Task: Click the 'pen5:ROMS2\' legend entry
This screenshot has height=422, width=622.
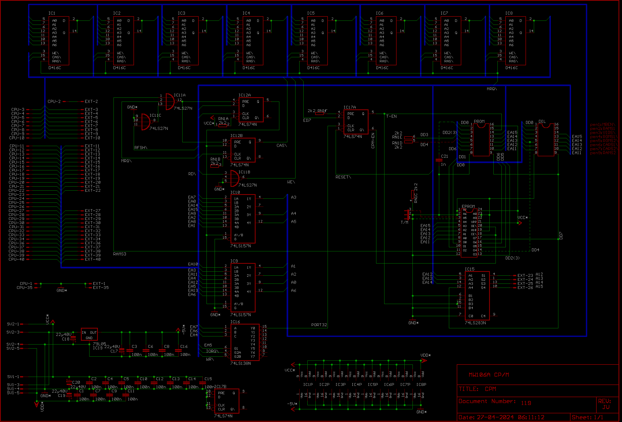Action: [604, 141]
